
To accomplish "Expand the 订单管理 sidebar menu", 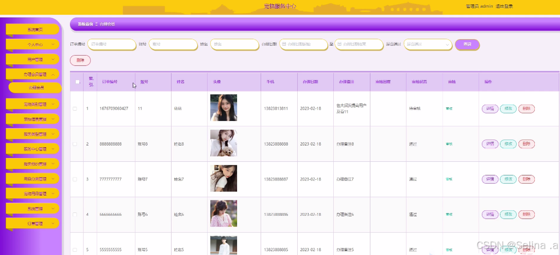I will tap(32, 223).
